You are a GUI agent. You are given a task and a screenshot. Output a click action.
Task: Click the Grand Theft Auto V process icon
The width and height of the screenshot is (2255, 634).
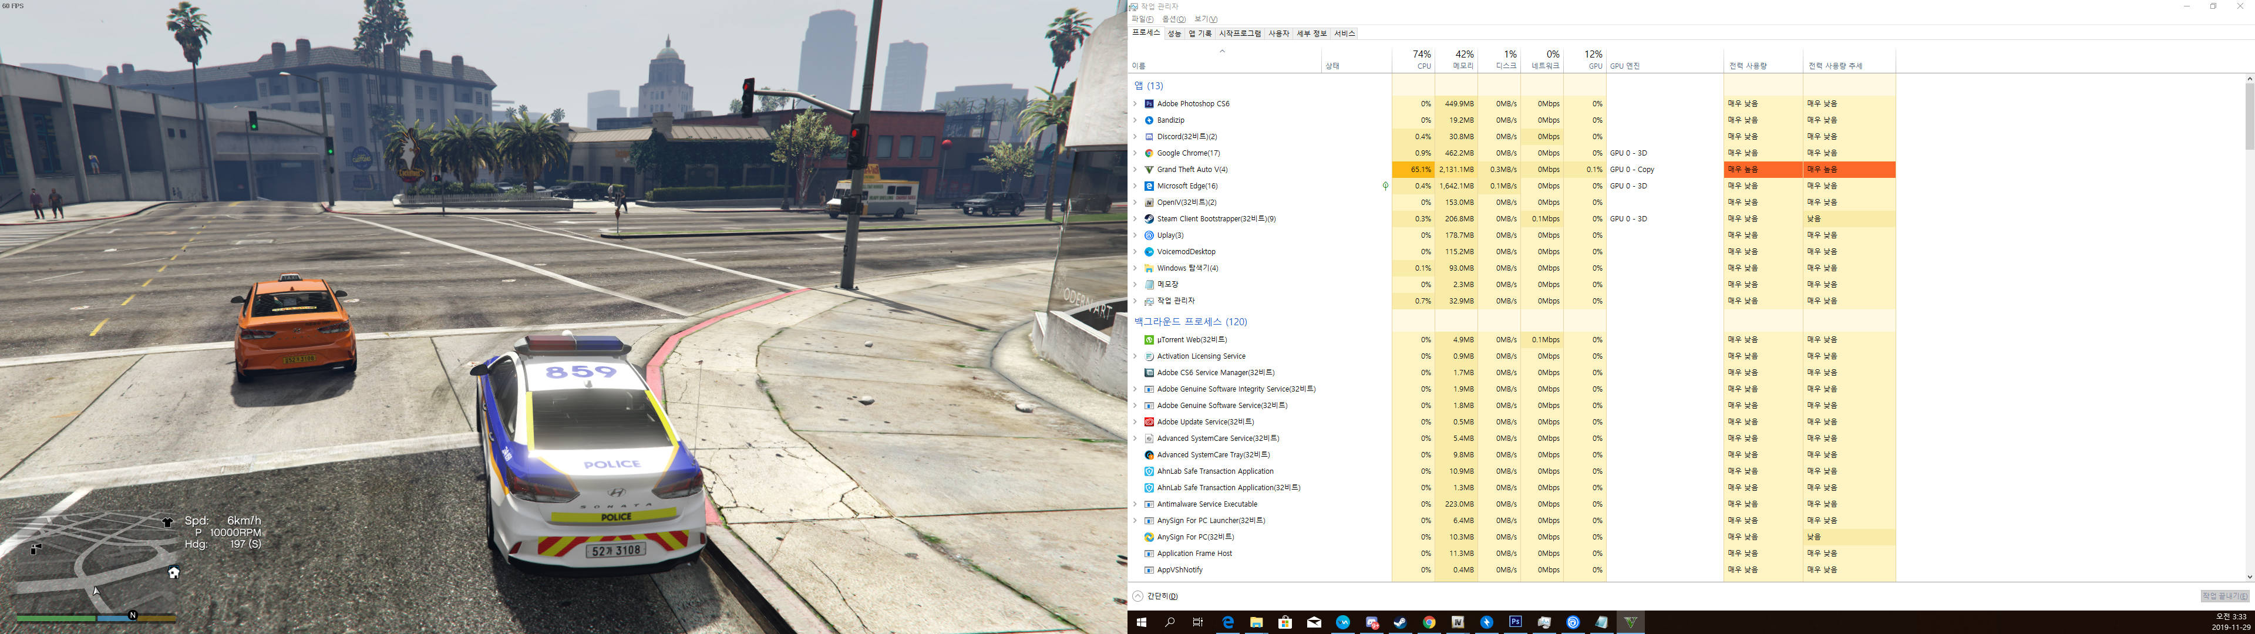tap(1149, 170)
